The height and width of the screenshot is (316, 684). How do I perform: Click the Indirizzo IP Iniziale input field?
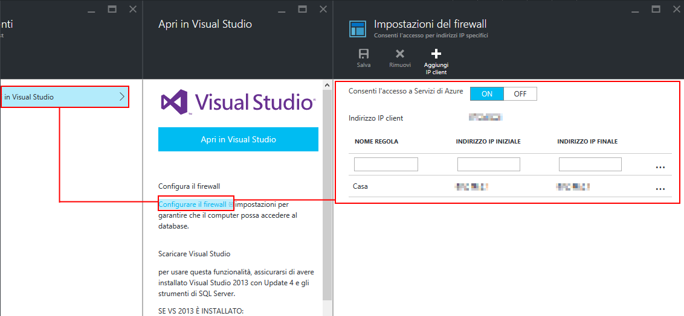(x=489, y=164)
